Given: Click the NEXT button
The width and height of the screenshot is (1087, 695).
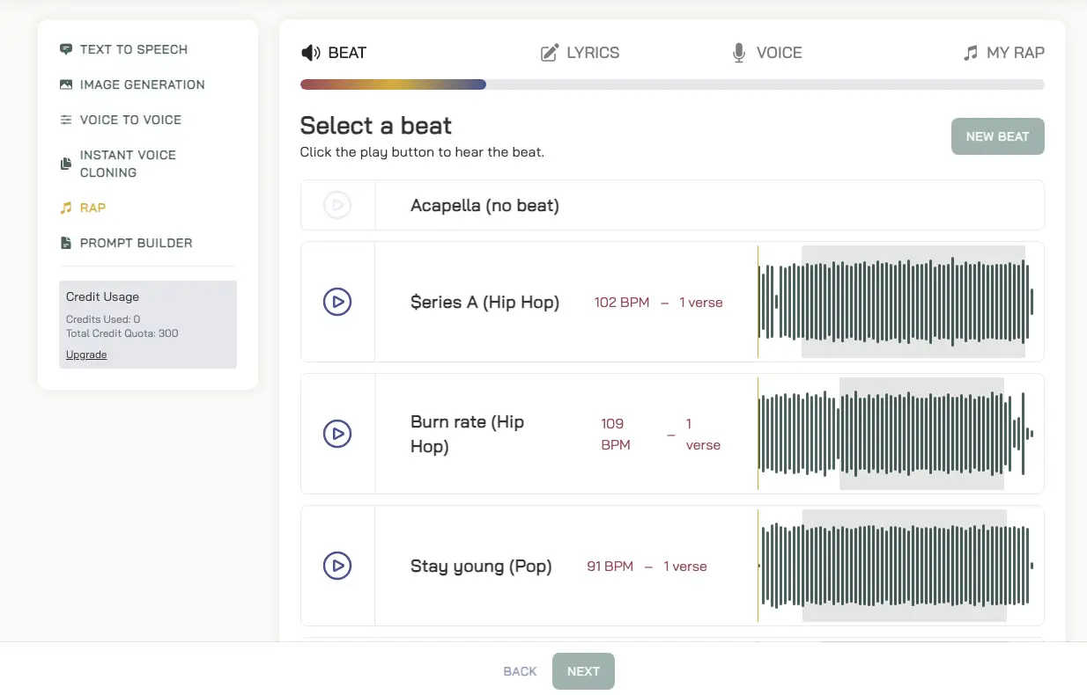Looking at the screenshot, I should point(583,671).
